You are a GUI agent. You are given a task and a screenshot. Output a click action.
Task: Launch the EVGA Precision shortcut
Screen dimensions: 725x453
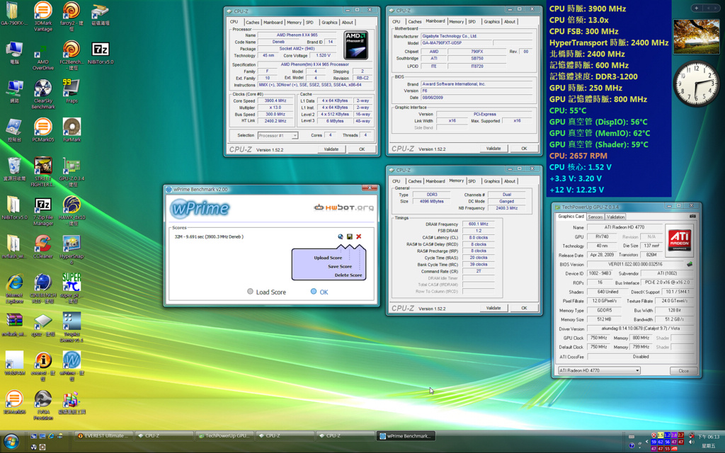[x=43, y=406]
